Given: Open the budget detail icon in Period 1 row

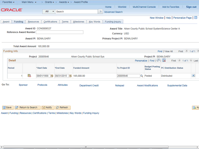Looking at the screenshot, I should pyautogui.click(x=29, y=76).
